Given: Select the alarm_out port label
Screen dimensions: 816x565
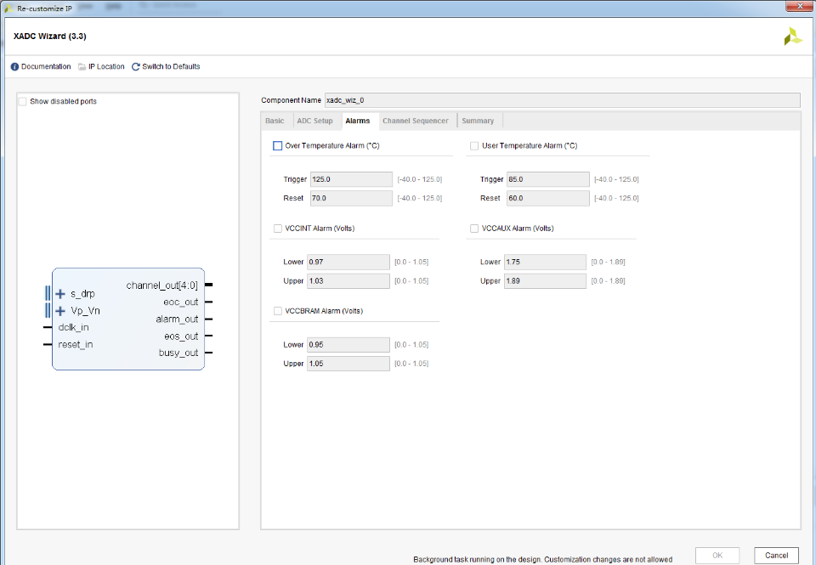Looking at the screenshot, I should click(x=177, y=319).
